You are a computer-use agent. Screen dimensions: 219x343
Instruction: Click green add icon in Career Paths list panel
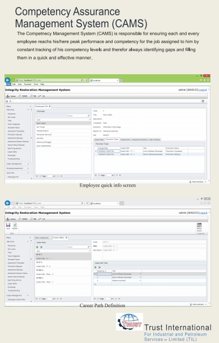(37, 247)
